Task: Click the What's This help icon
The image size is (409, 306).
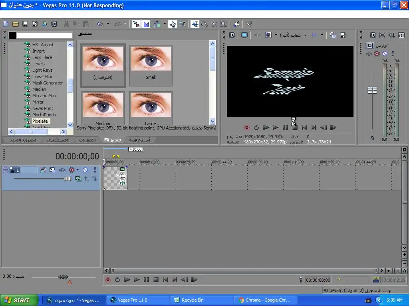Action: [249, 24]
